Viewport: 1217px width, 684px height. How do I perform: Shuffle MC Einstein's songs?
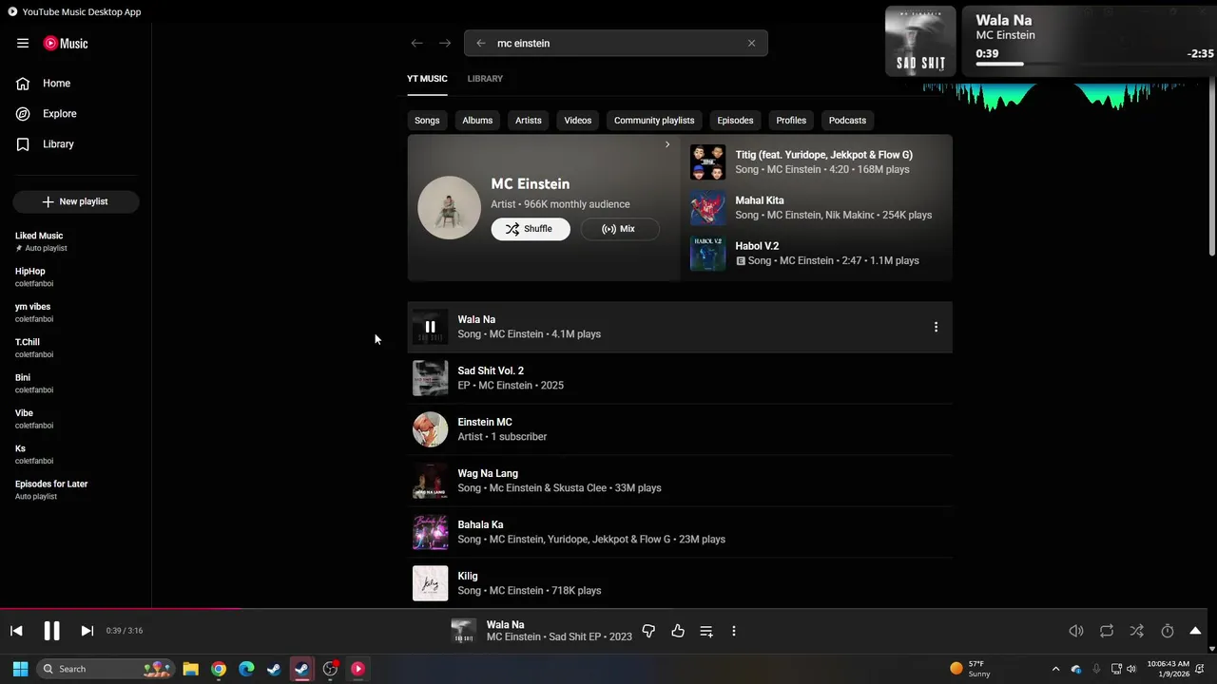[531, 229]
